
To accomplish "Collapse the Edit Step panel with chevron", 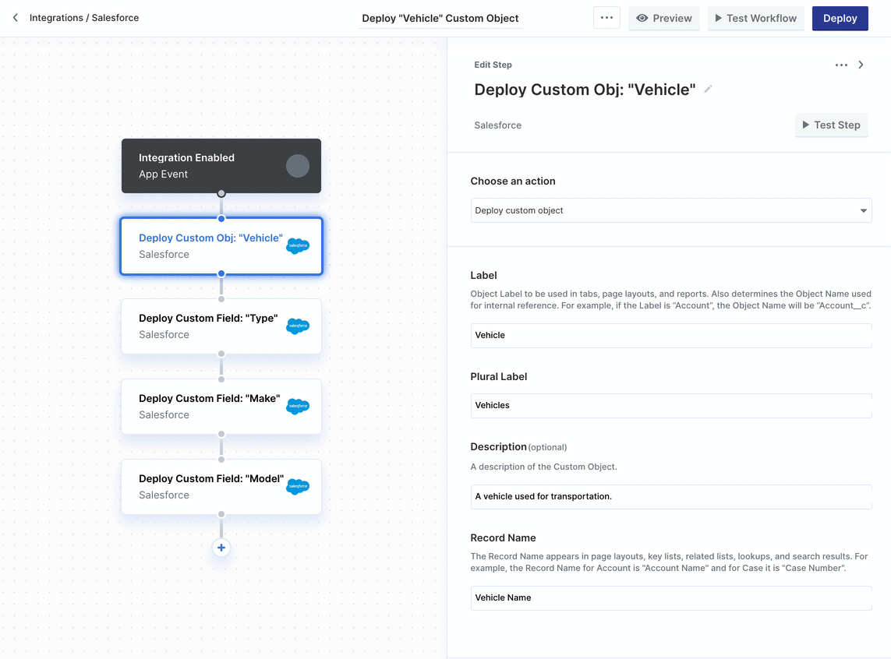I will [861, 65].
